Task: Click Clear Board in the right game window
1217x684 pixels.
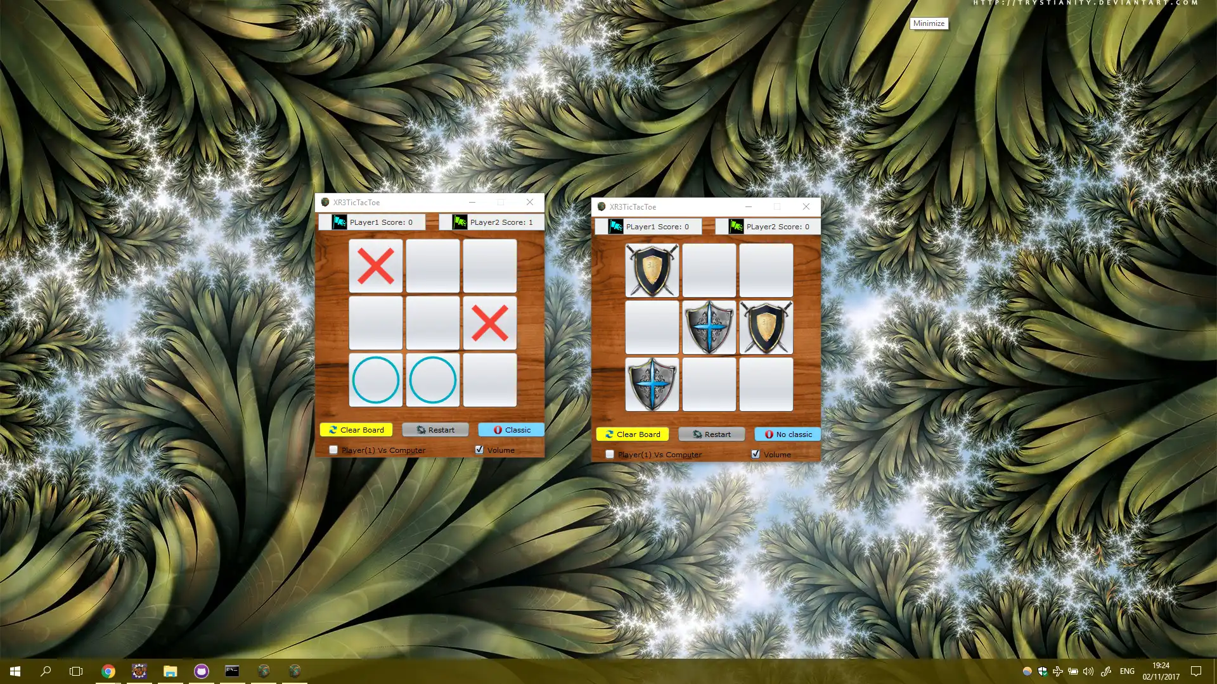Action: click(x=633, y=434)
